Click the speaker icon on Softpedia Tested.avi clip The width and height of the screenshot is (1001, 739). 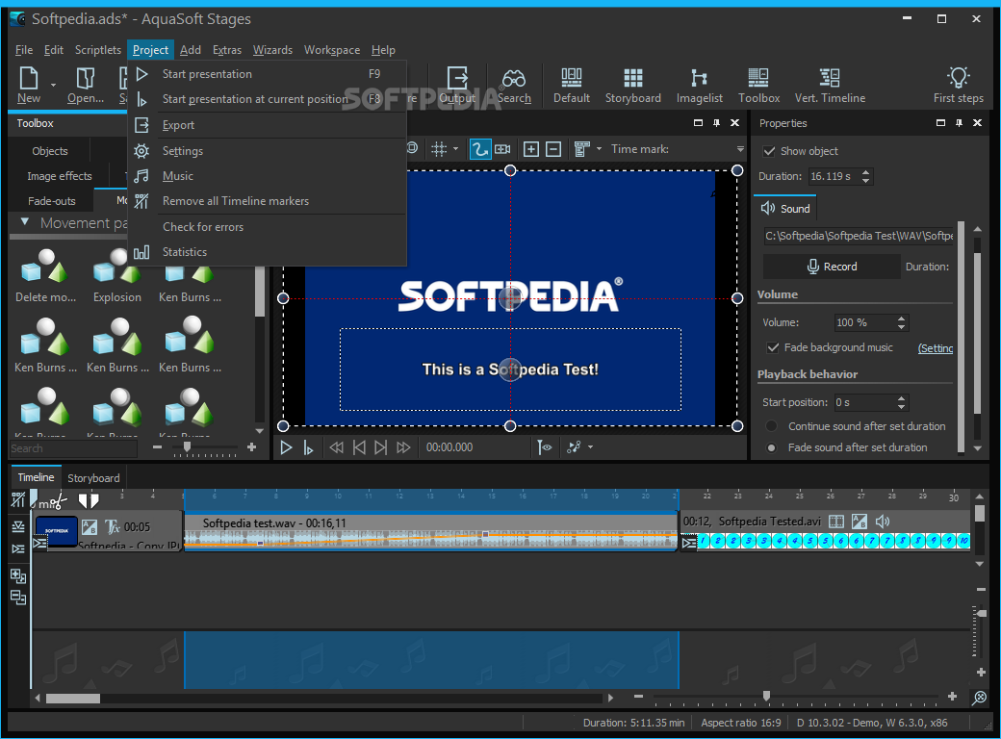tap(883, 522)
